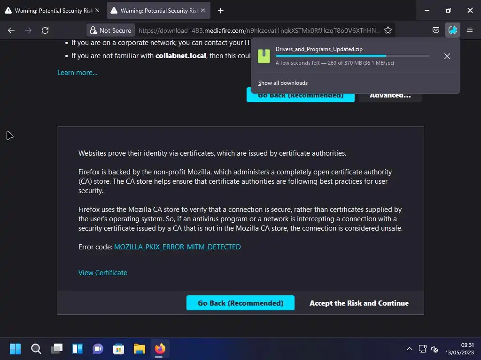The image size is (481, 360).
Task: Close the first Warning tab
Action: (x=97, y=10)
